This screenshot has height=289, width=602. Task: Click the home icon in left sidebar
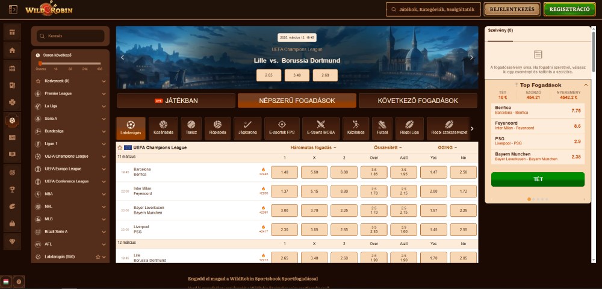click(11, 50)
